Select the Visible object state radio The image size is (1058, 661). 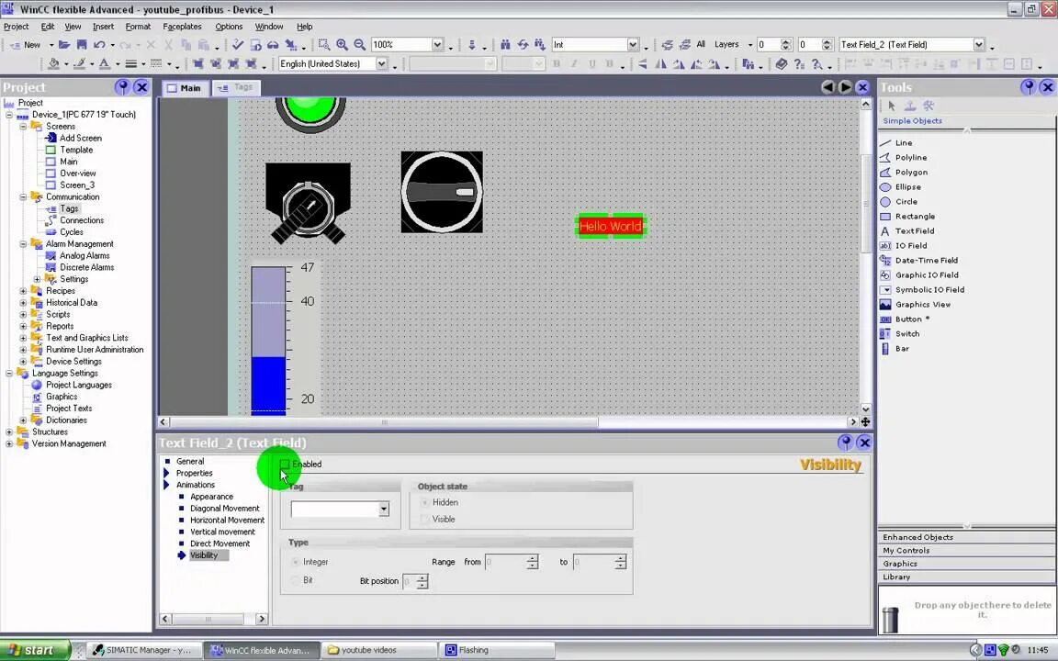(x=425, y=520)
